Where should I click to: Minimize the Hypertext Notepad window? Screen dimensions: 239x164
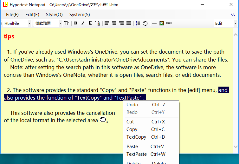pos(202,4)
